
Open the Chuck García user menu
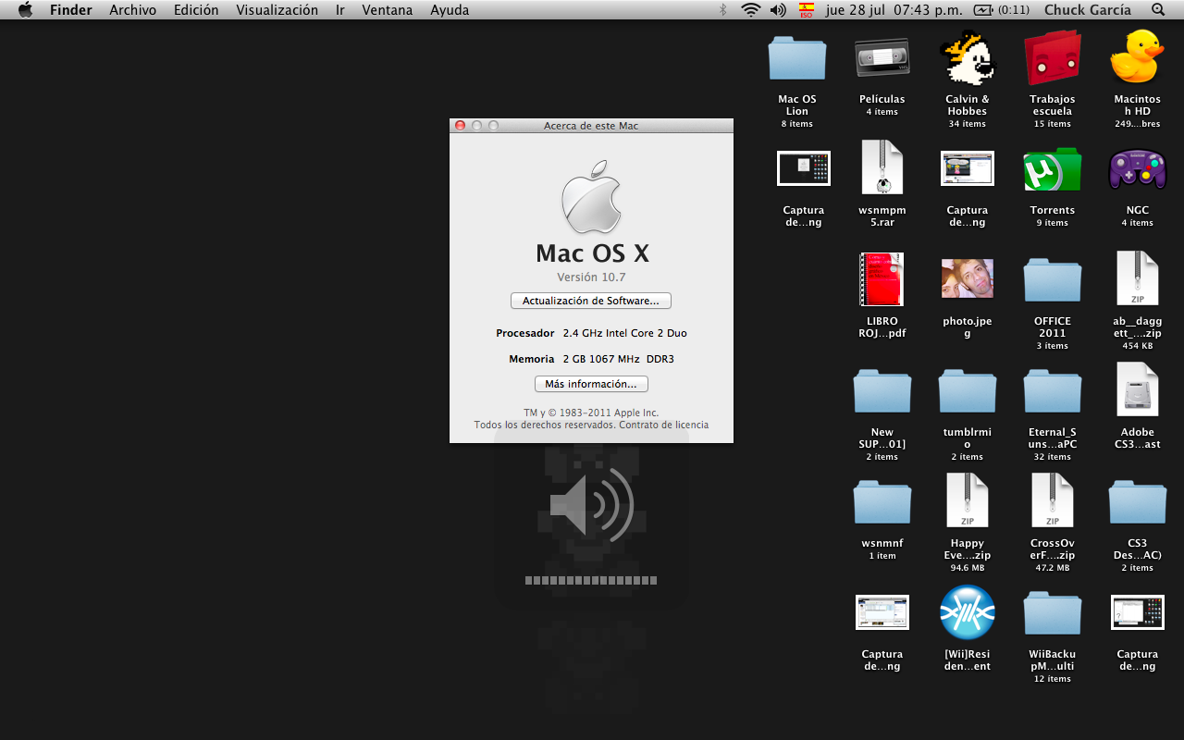point(1088,10)
